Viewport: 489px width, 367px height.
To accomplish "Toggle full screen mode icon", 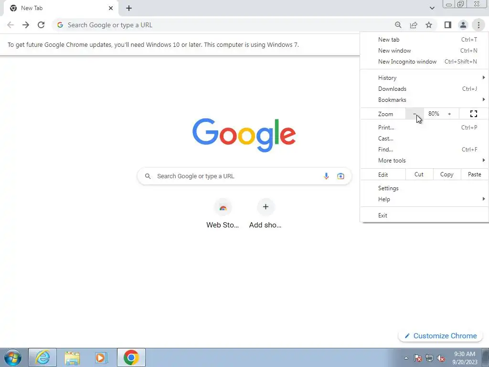I will (x=474, y=114).
